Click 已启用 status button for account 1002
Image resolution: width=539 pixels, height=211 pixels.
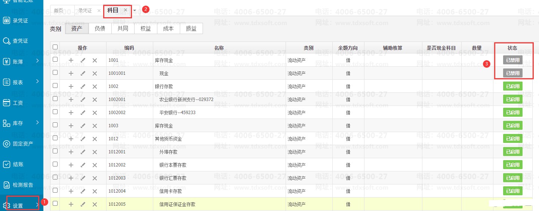[x=512, y=86]
